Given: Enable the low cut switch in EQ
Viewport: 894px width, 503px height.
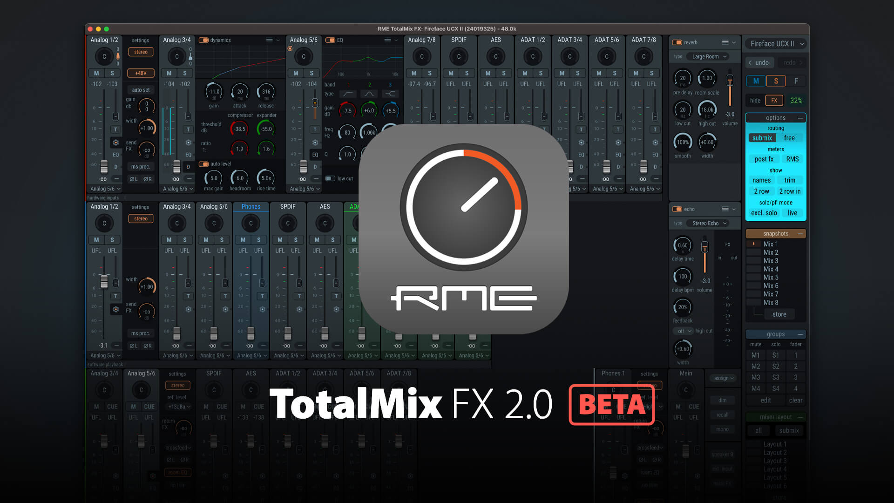Looking at the screenshot, I should tap(330, 178).
